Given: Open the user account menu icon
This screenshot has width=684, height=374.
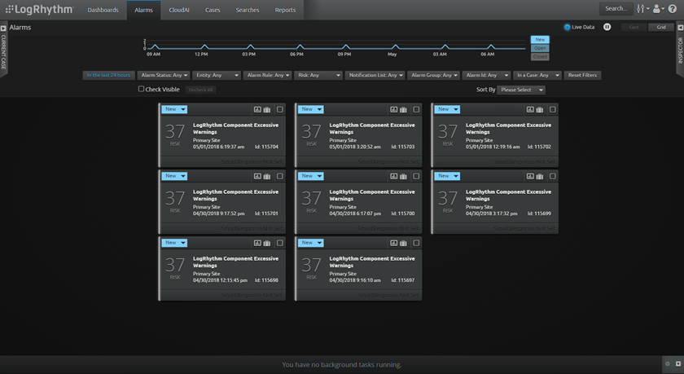Looking at the screenshot, I should point(657,9).
